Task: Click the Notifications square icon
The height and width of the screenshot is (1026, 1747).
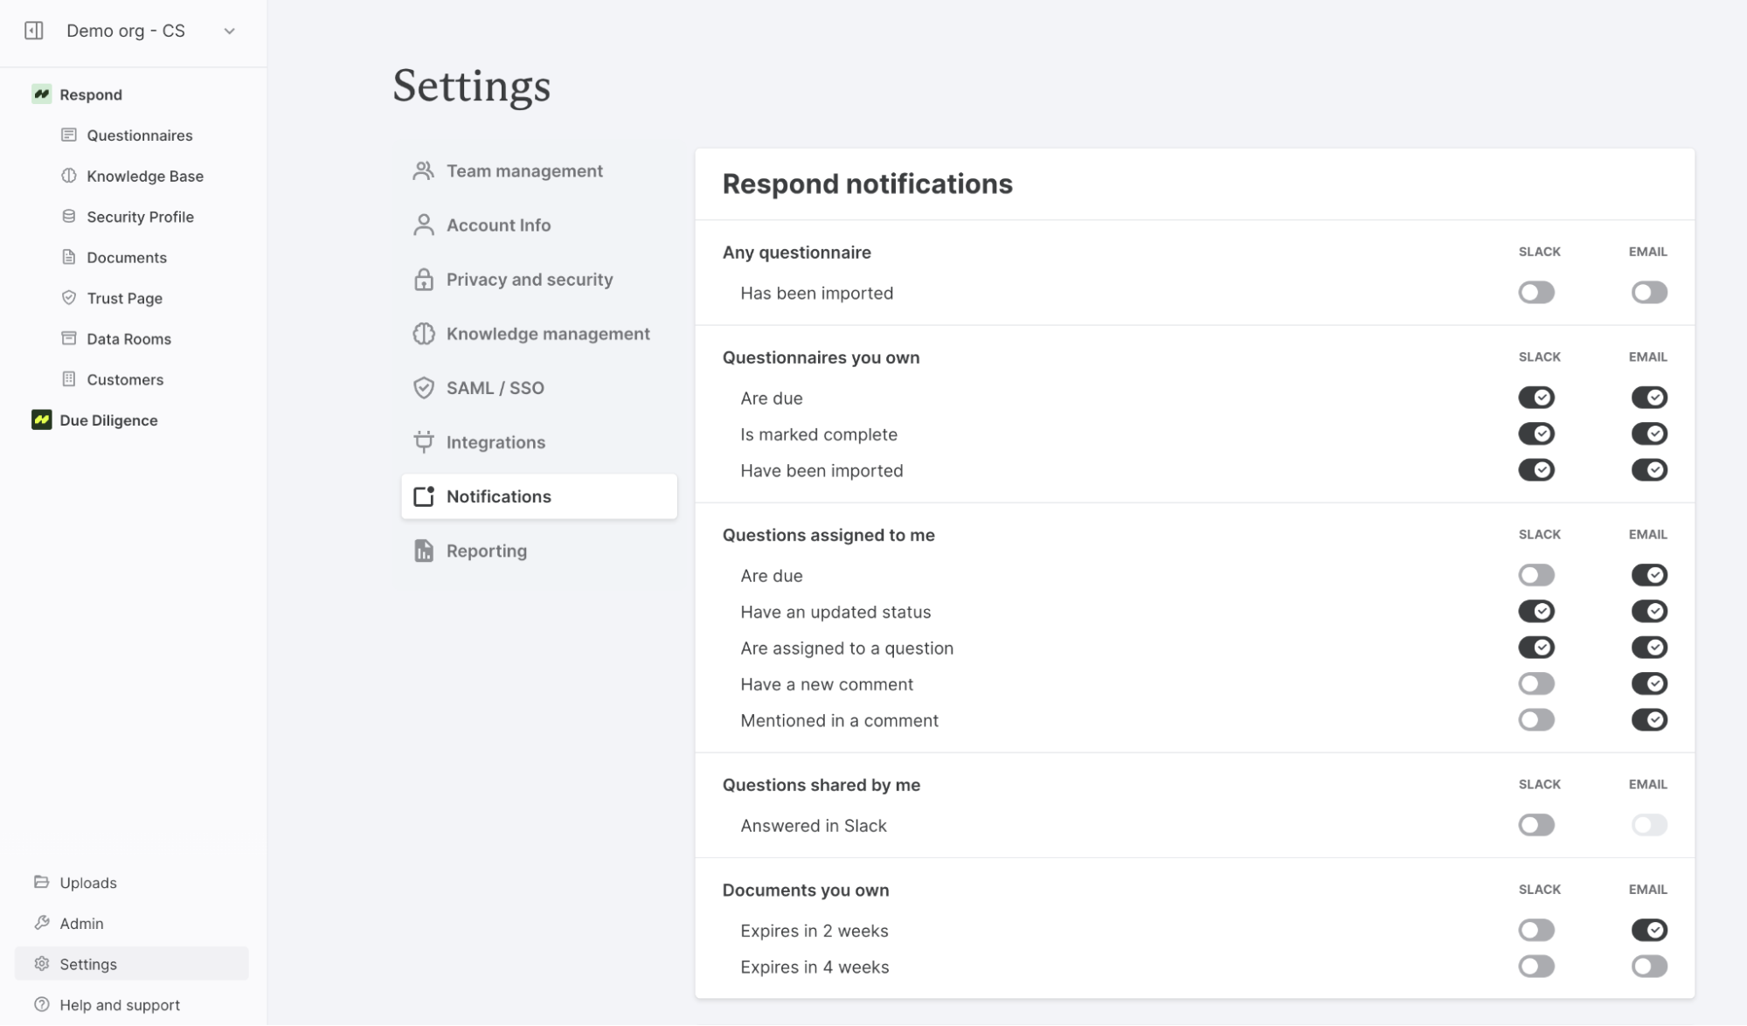Action: pyautogui.click(x=424, y=496)
